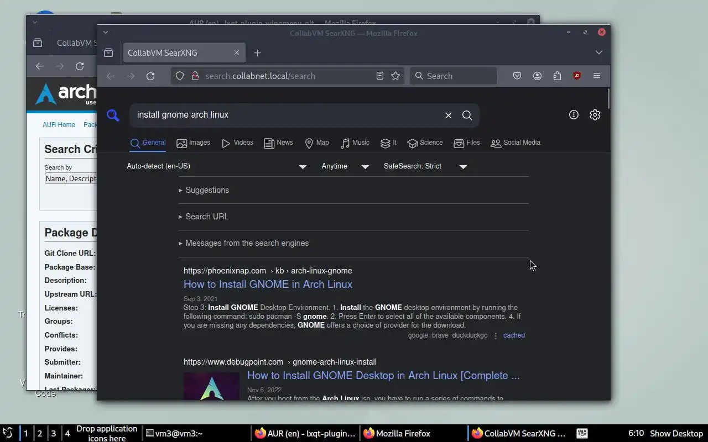Click Show Desktop in the panel
Viewport: 708px width, 442px height.
(676, 434)
